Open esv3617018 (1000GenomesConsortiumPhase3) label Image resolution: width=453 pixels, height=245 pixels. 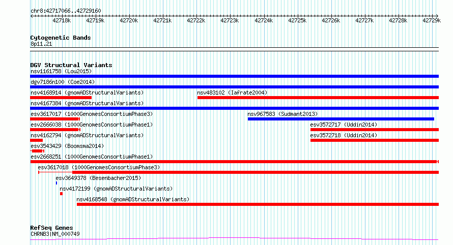tap(99, 167)
